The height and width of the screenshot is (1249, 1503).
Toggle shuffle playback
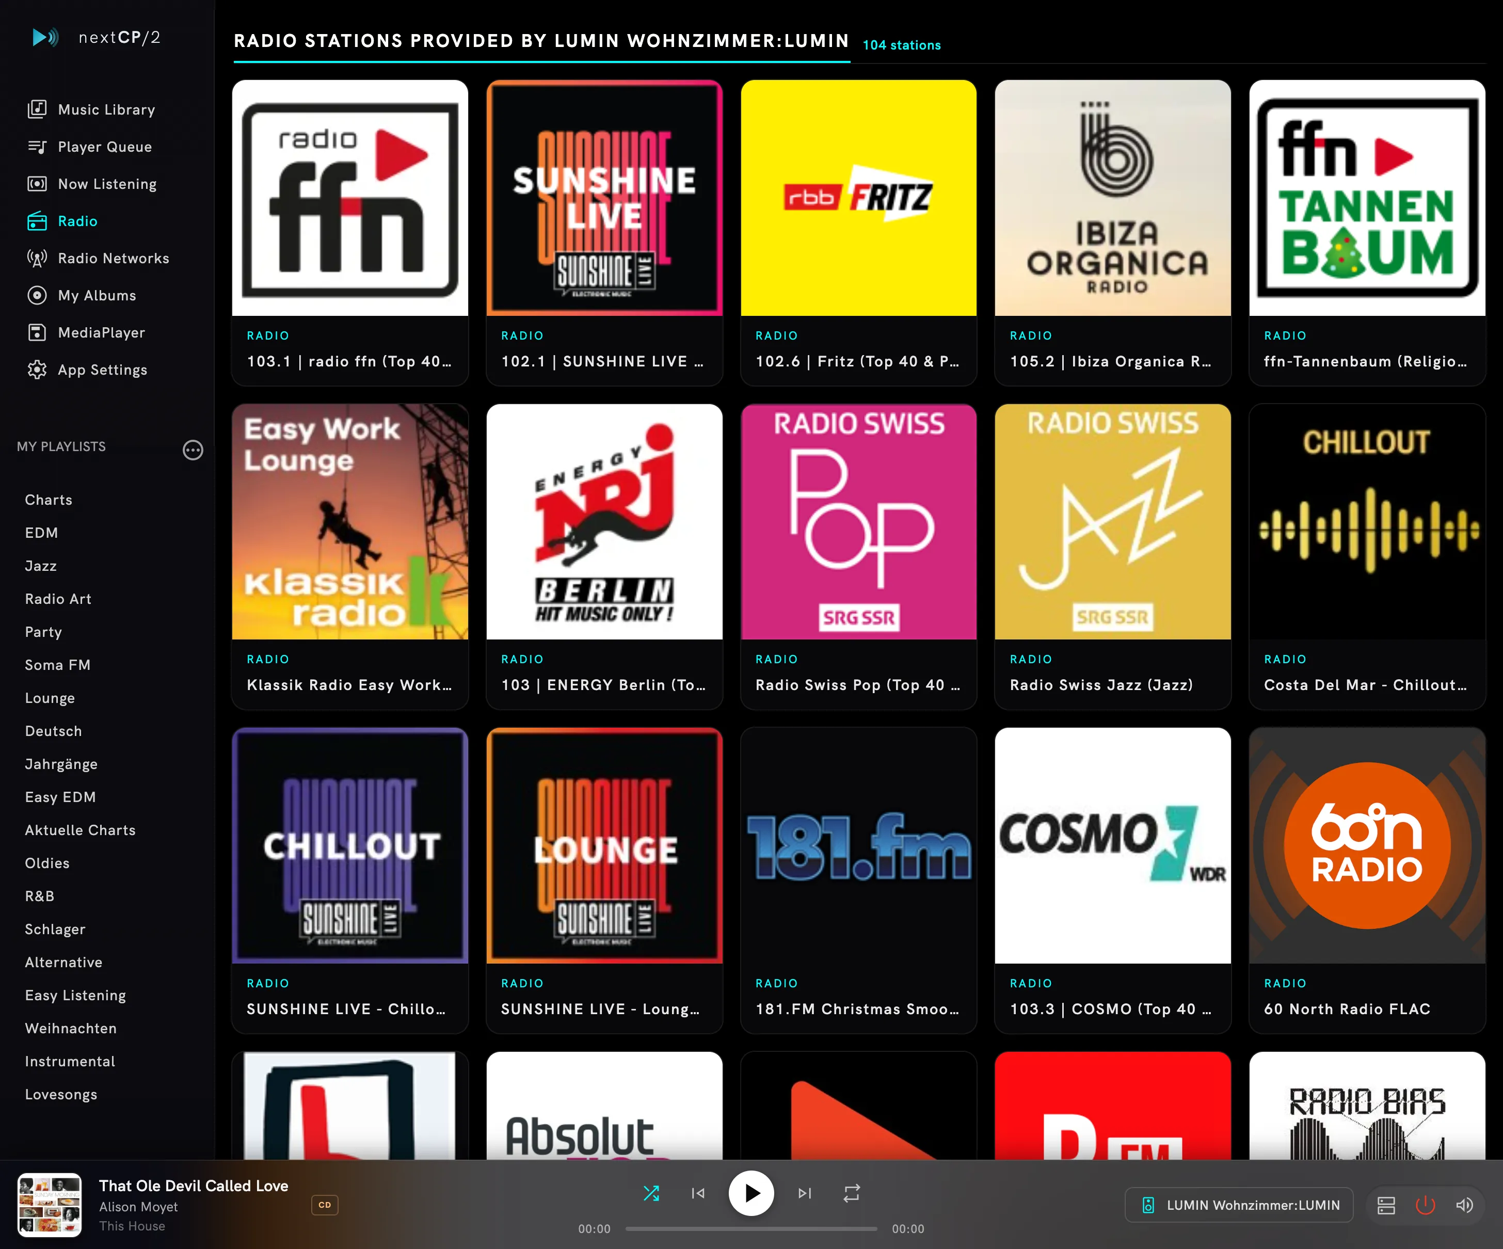pyautogui.click(x=651, y=1193)
